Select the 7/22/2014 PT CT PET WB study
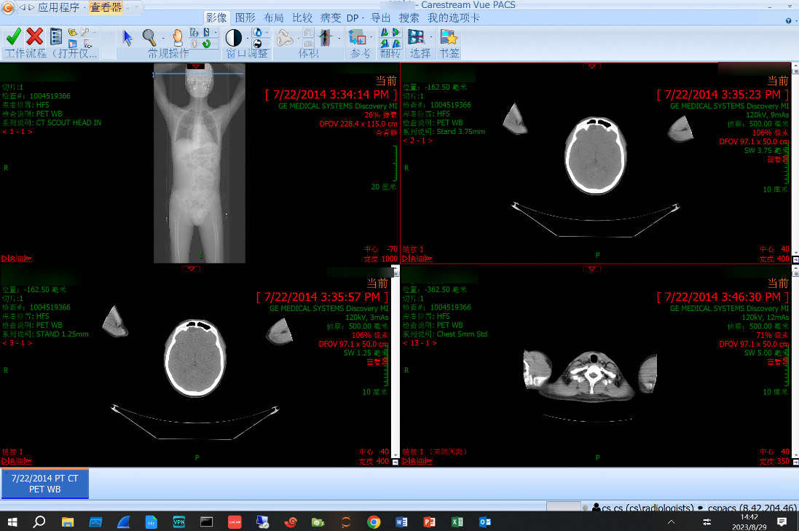This screenshot has height=531, width=799. coord(45,484)
